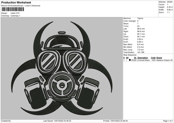The width and height of the screenshot is (174, 123).
Task: Click the 'Colors:' label in header
Action: (x=162, y=5)
